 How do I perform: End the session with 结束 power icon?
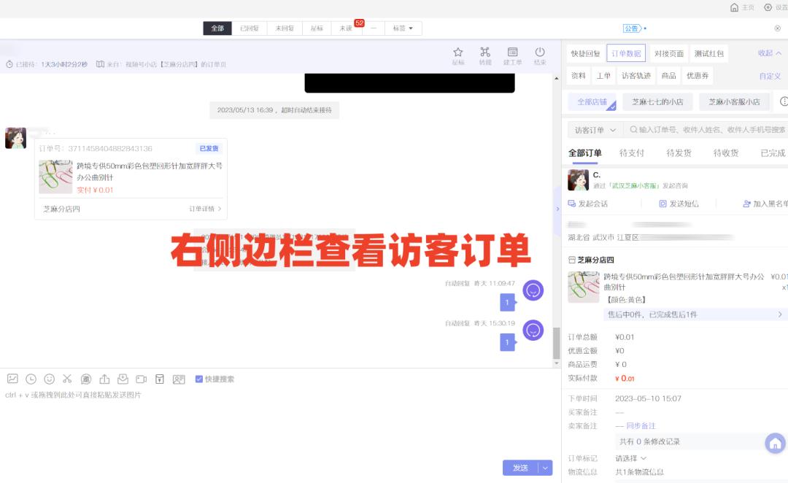pyautogui.click(x=540, y=53)
